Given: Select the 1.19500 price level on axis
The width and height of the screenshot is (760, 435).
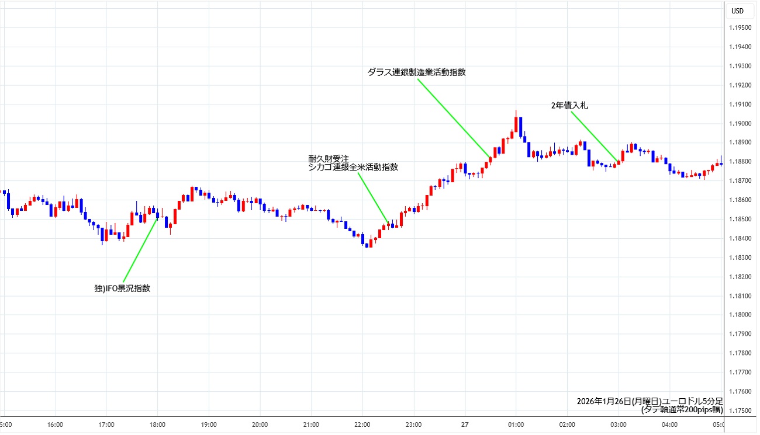Looking at the screenshot, I should coord(741,28).
